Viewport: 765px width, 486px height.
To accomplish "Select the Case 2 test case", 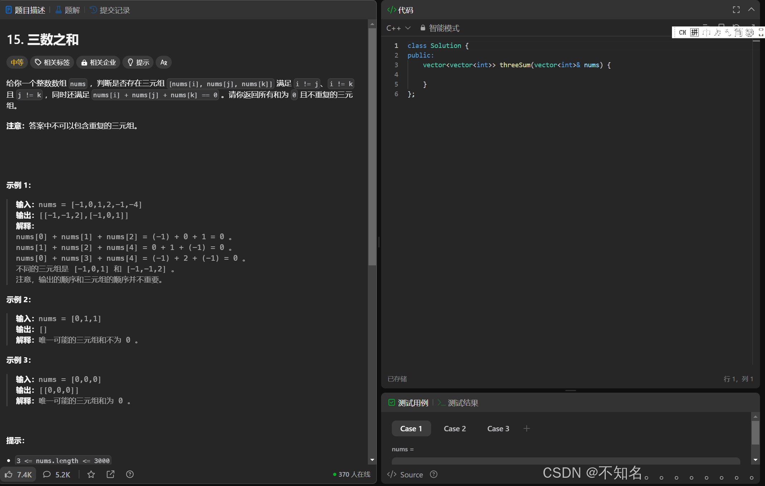I will [454, 428].
